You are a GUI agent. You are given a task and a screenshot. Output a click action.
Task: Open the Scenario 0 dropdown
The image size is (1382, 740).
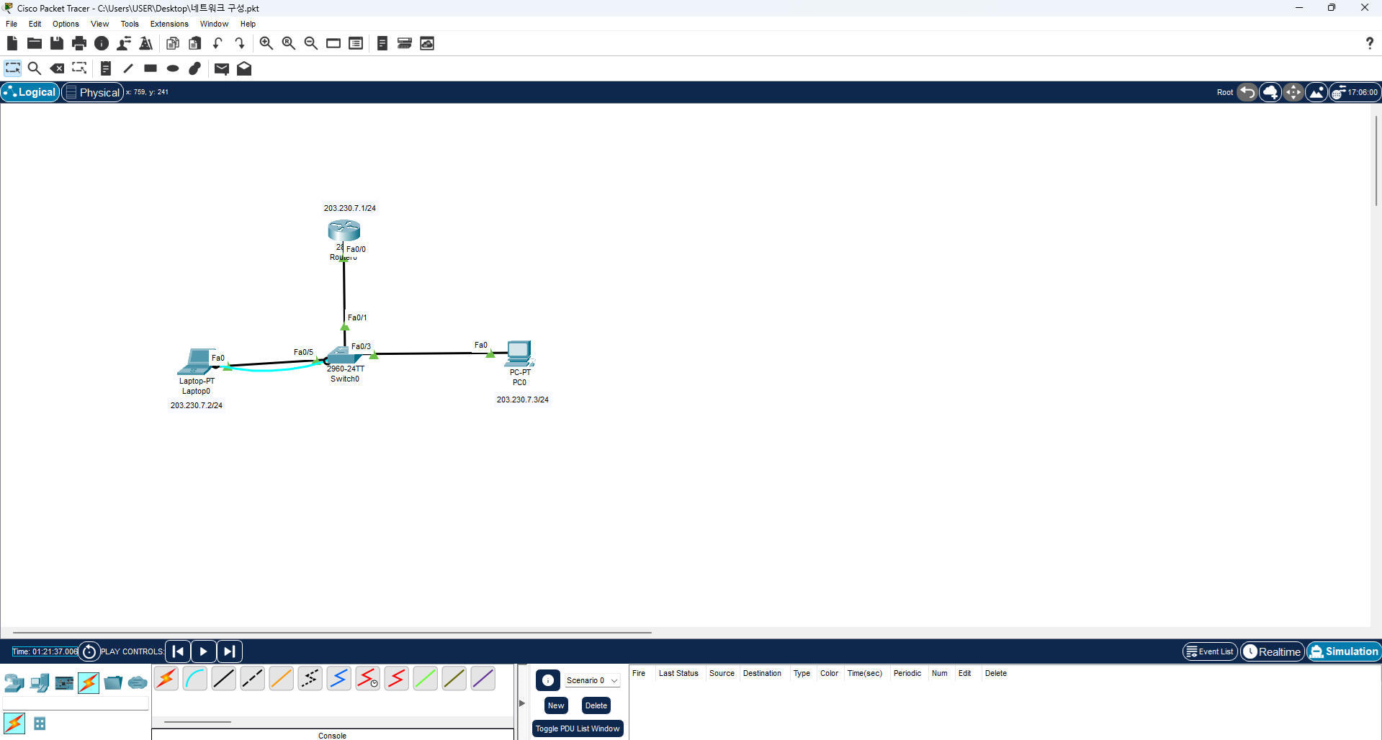592,680
